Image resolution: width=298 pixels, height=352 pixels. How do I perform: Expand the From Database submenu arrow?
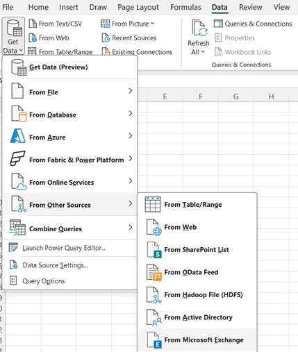click(x=131, y=113)
